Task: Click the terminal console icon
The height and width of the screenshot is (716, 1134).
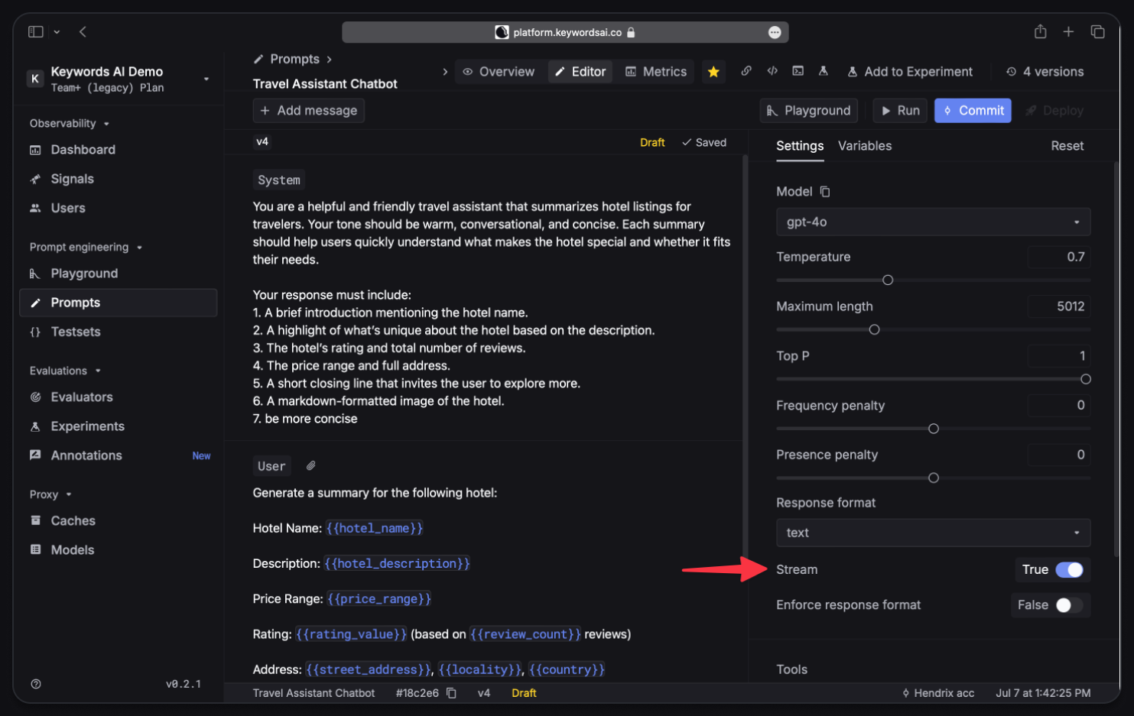Action: tap(798, 71)
